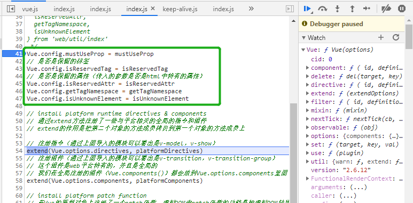Expand the options property

coord(307,136)
